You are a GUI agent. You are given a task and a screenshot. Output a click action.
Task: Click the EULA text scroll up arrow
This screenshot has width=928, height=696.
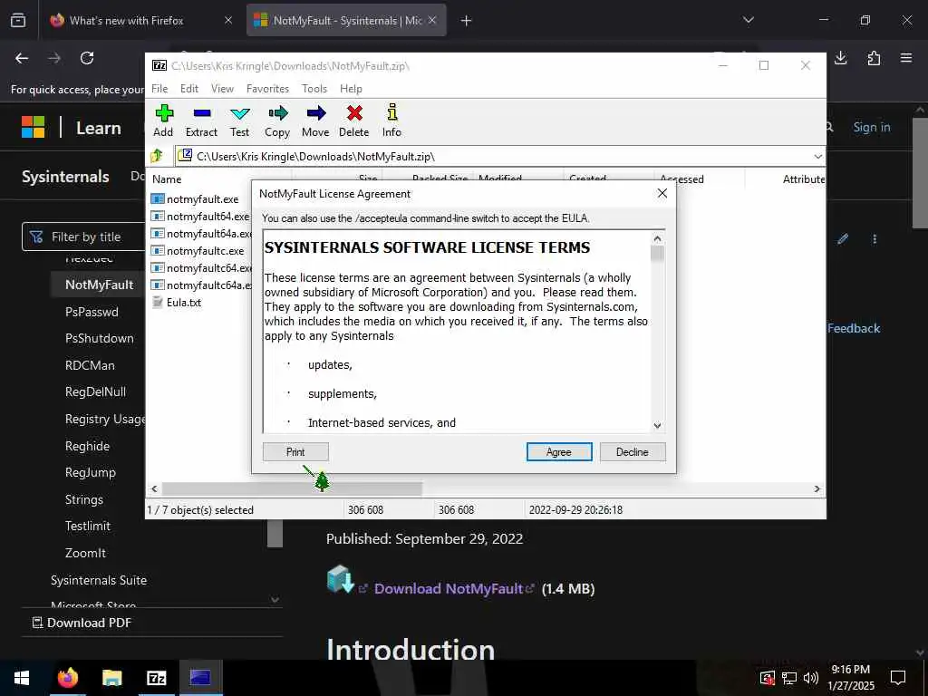point(658,238)
